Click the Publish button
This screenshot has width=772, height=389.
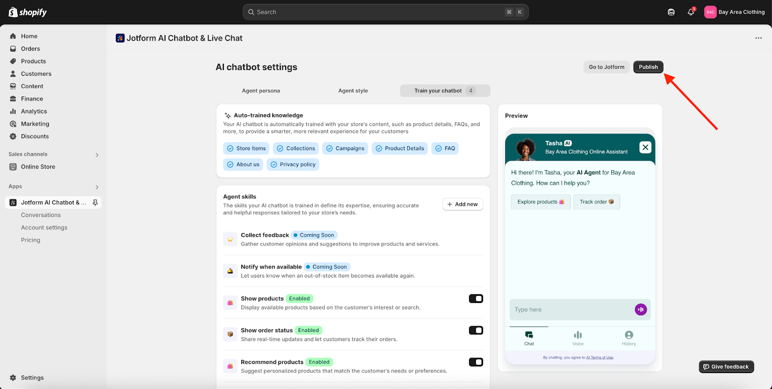(x=648, y=67)
